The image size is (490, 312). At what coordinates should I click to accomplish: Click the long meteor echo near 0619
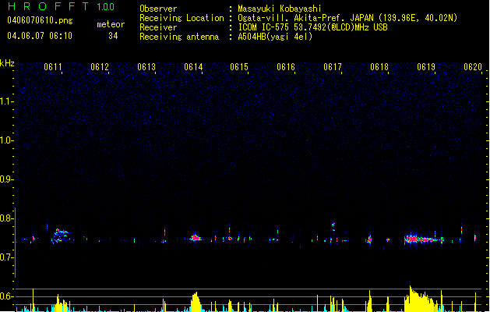[x=424, y=239]
